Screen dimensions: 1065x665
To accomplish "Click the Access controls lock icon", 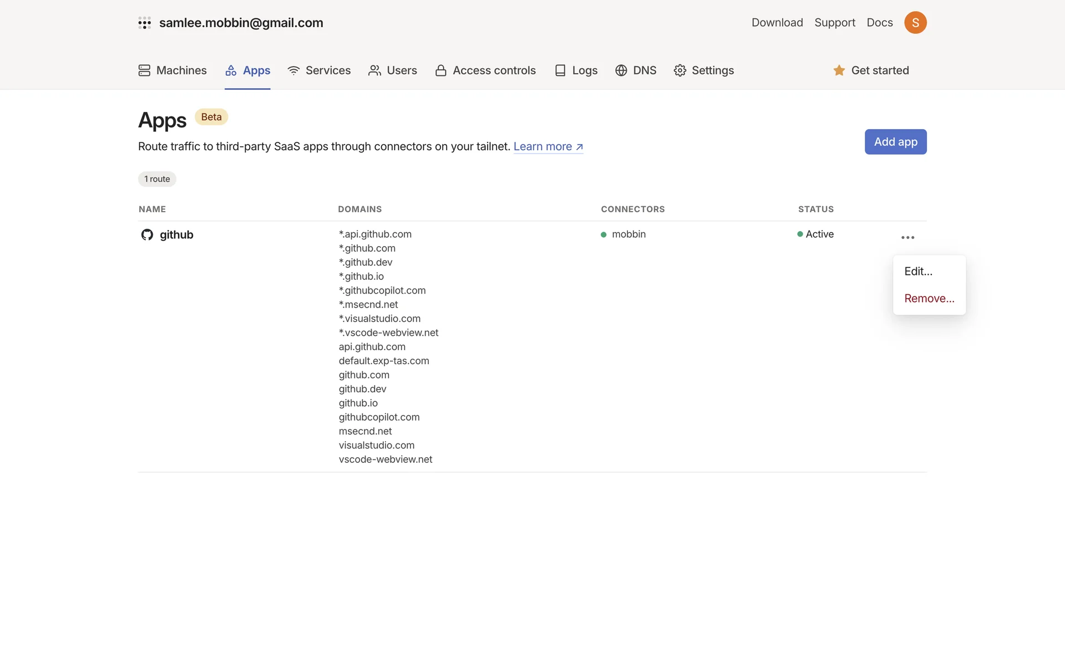I will pos(440,70).
